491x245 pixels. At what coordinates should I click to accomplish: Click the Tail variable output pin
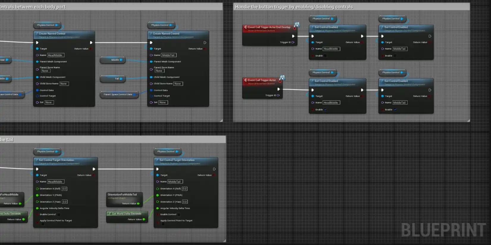point(121,79)
